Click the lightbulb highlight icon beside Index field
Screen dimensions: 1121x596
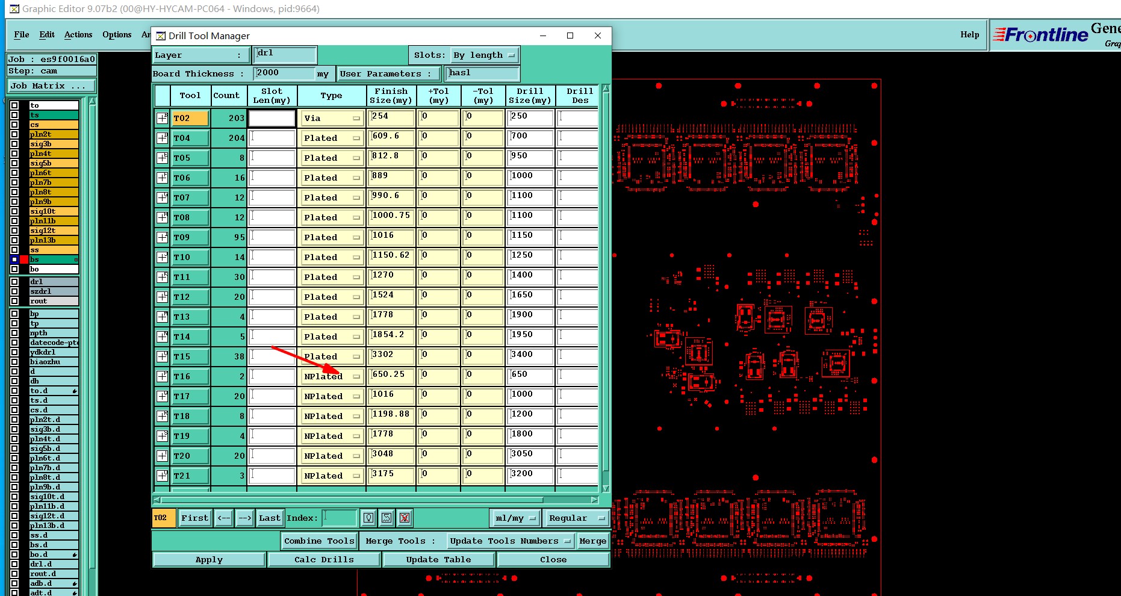coord(368,518)
